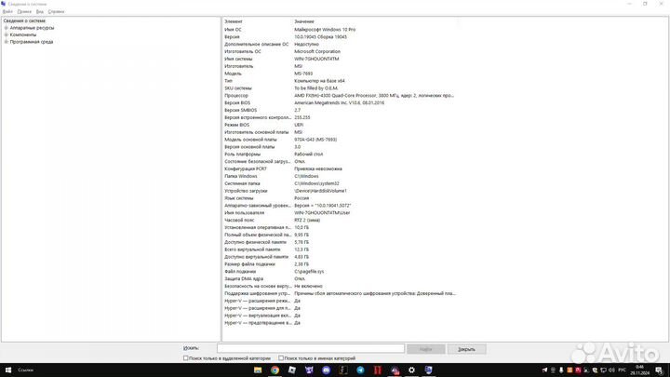This screenshot has width=670, height=377.
Task: Click the Найти button
Action: point(425,349)
